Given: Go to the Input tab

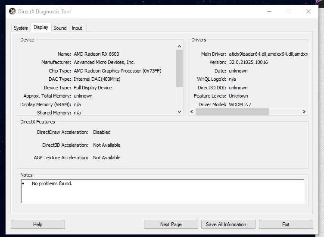Looking at the screenshot, I should [77, 28].
